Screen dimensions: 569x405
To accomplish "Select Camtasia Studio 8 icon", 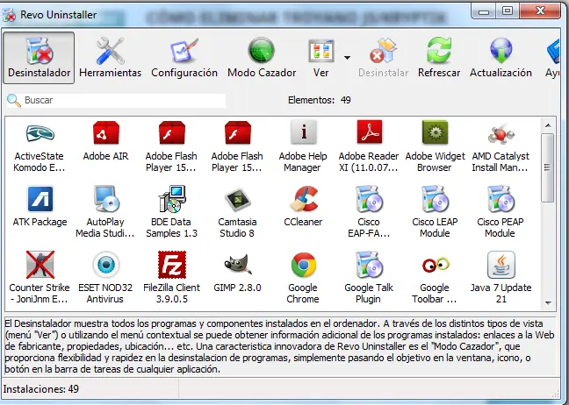I will [x=237, y=199].
